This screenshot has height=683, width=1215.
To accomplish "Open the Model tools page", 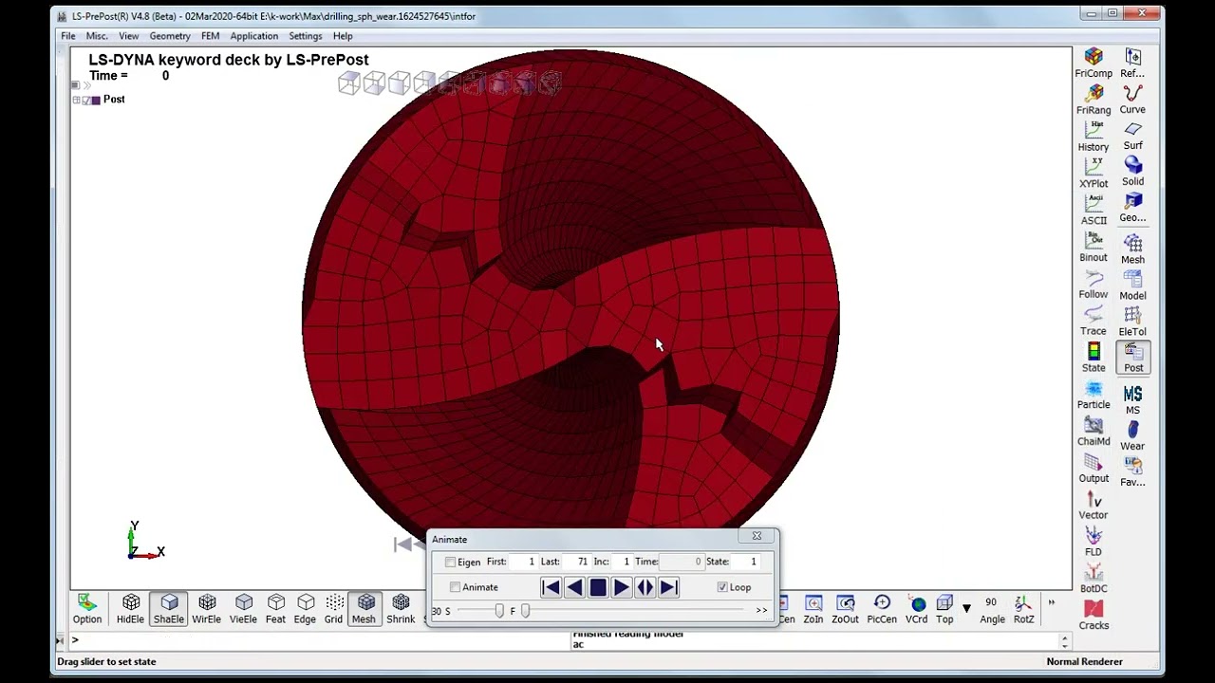I will click(1132, 286).
